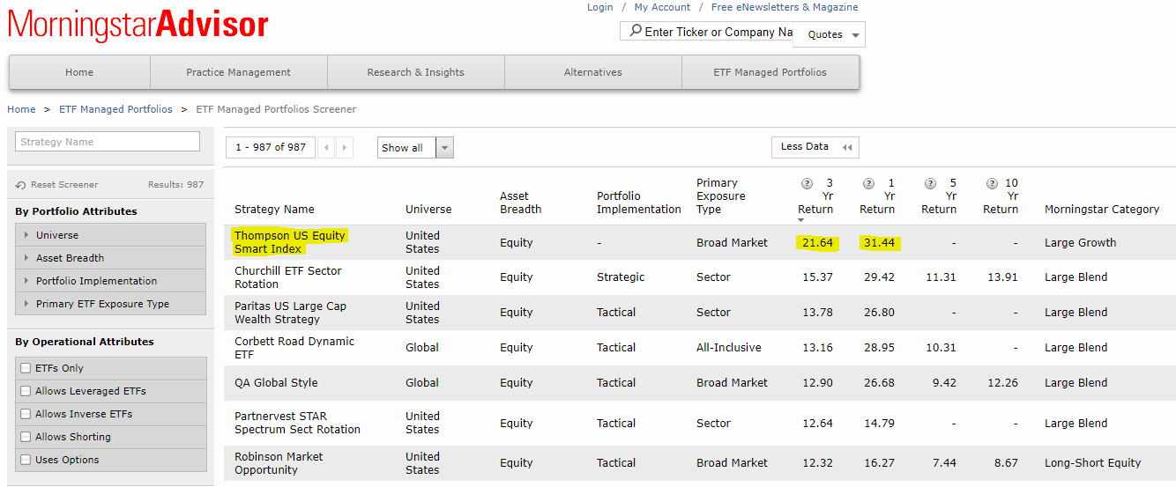Open the Home nav tab
The image size is (1176, 487).
(x=79, y=72)
